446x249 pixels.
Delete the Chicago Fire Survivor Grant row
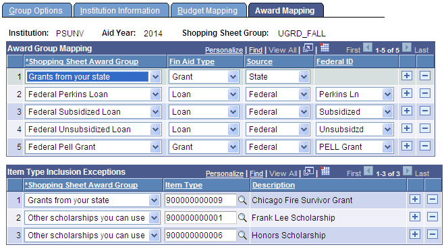click(433, 200)
